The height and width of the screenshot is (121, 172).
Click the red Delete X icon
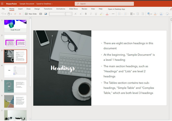[x=20, y=14]
